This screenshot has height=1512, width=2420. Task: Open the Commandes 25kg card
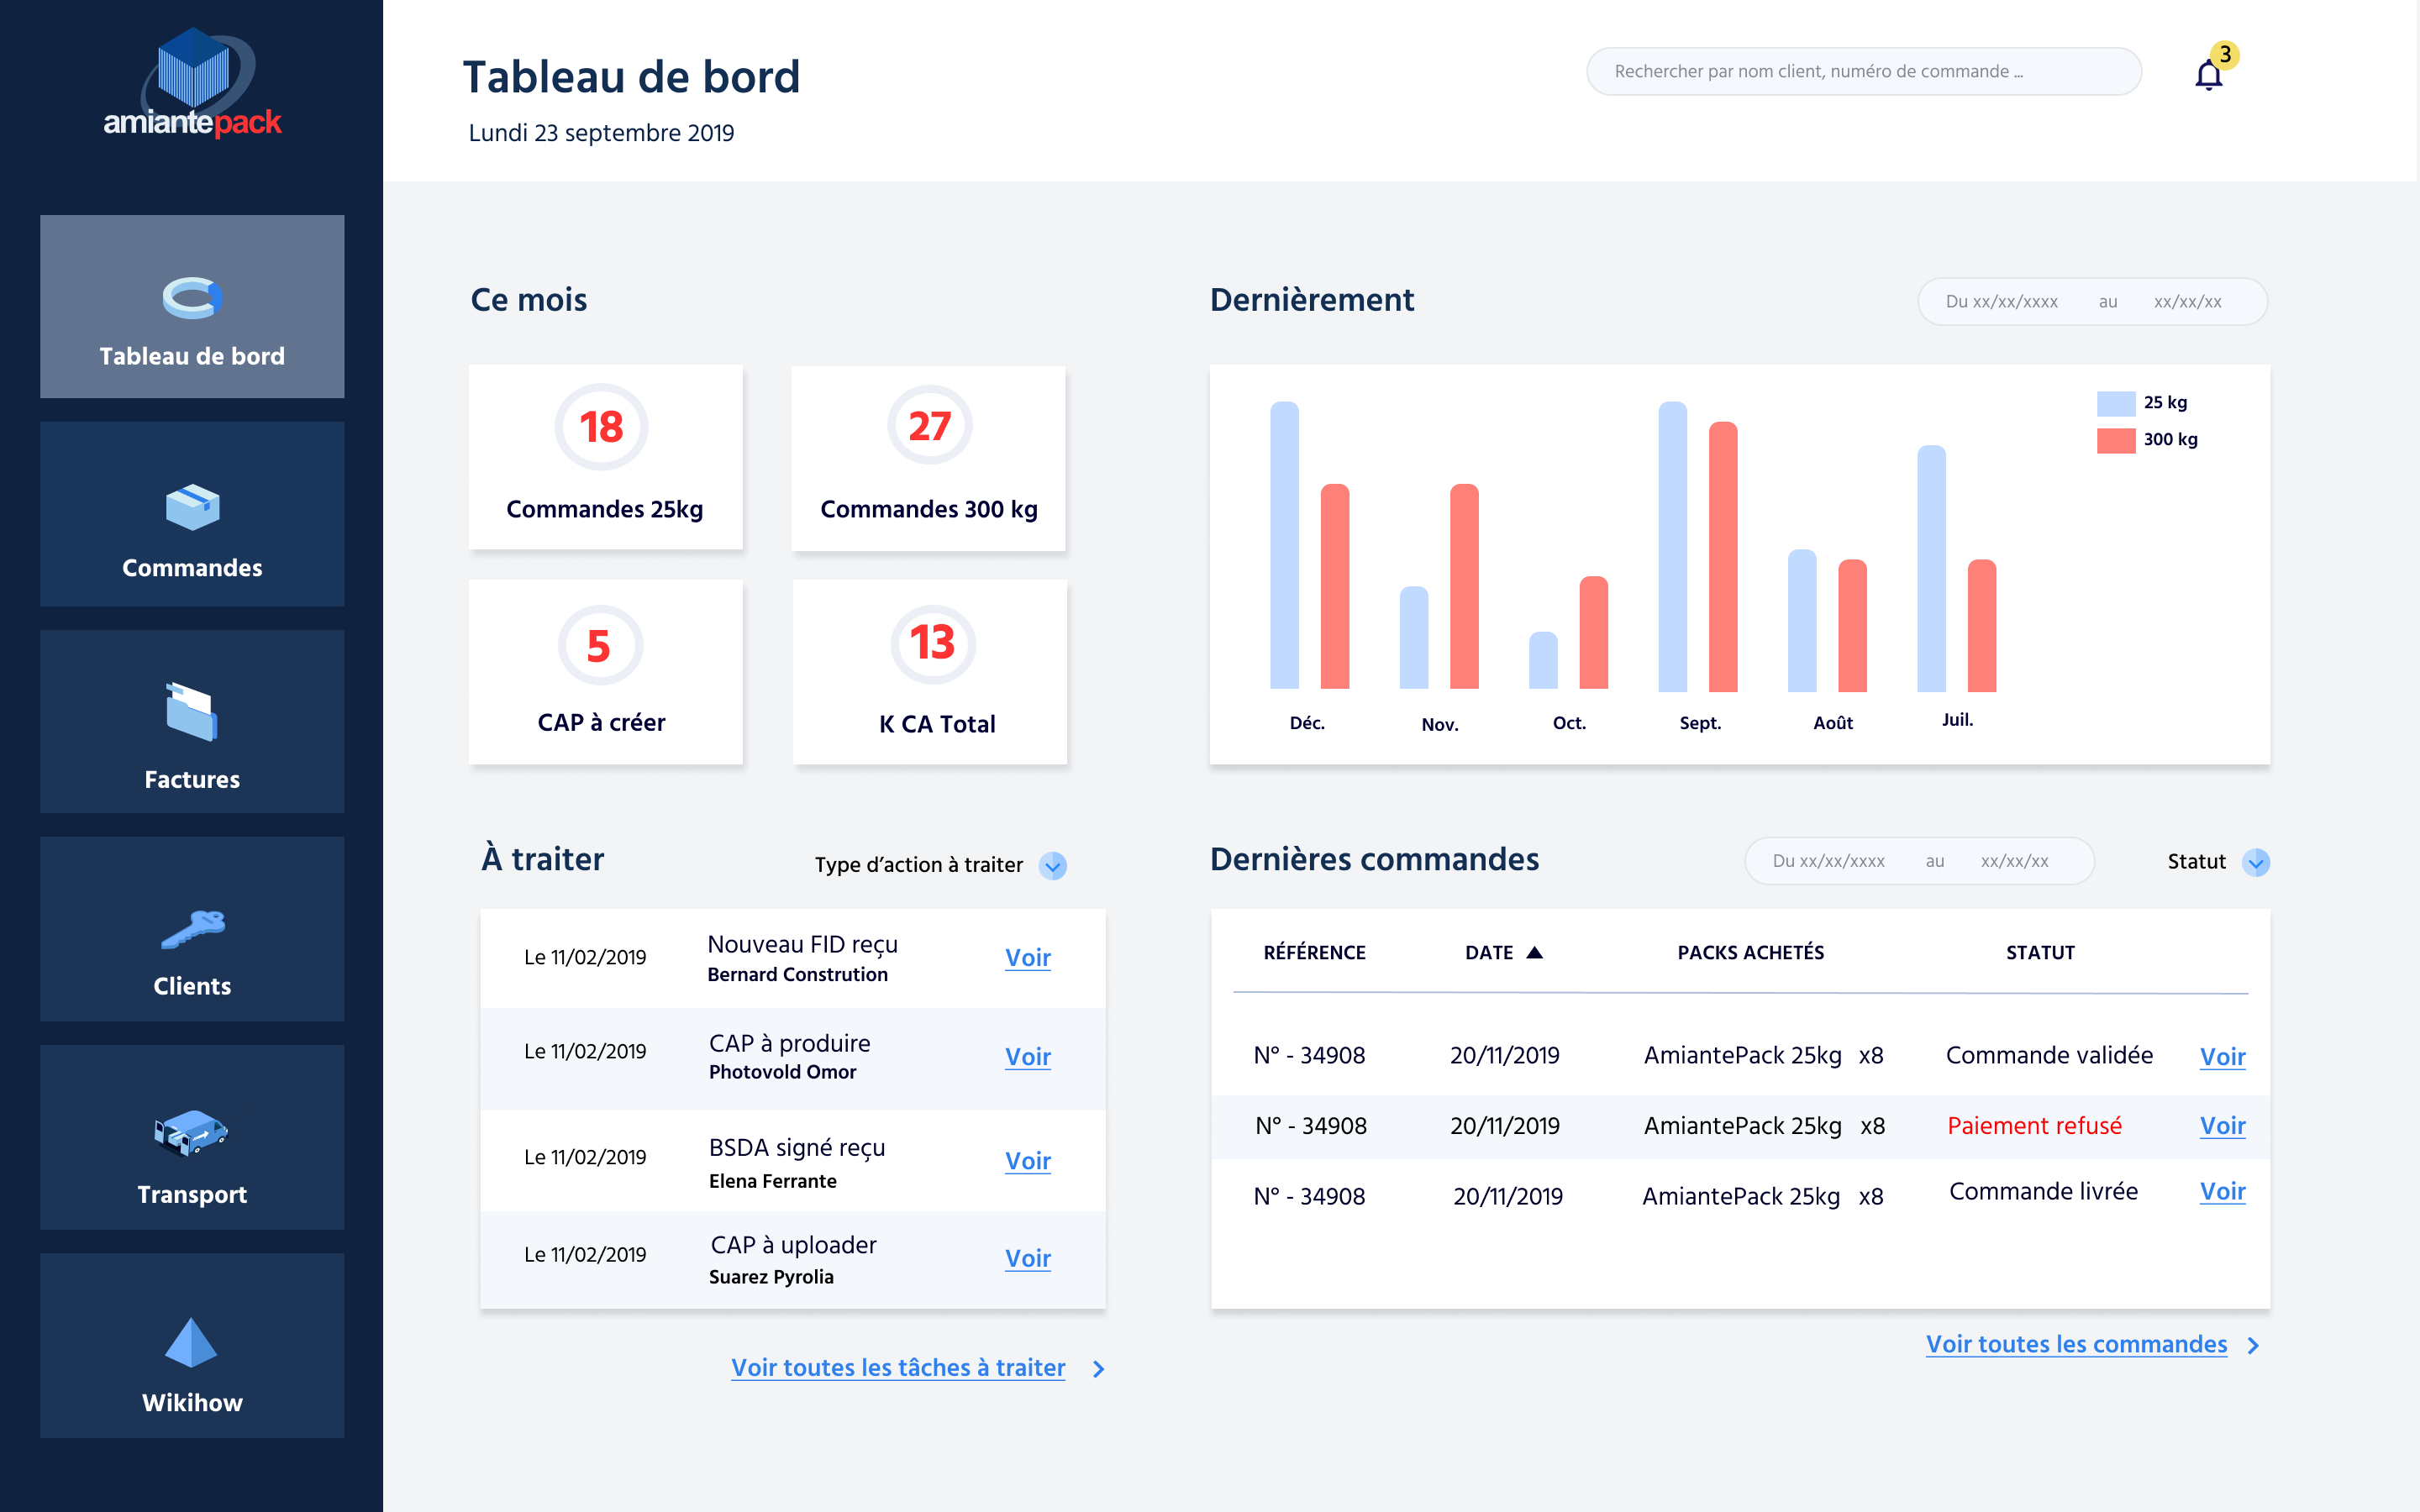pyautogui.click(x=606, y=457)
